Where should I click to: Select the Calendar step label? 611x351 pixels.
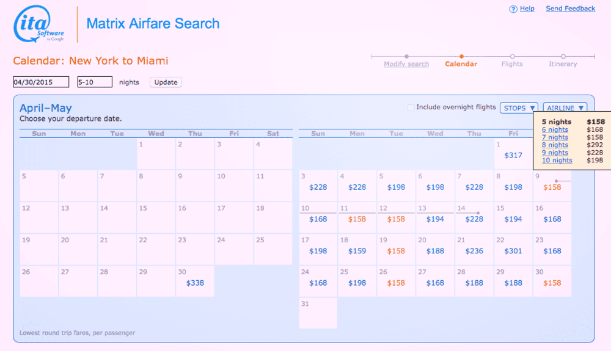click(461, 64)
